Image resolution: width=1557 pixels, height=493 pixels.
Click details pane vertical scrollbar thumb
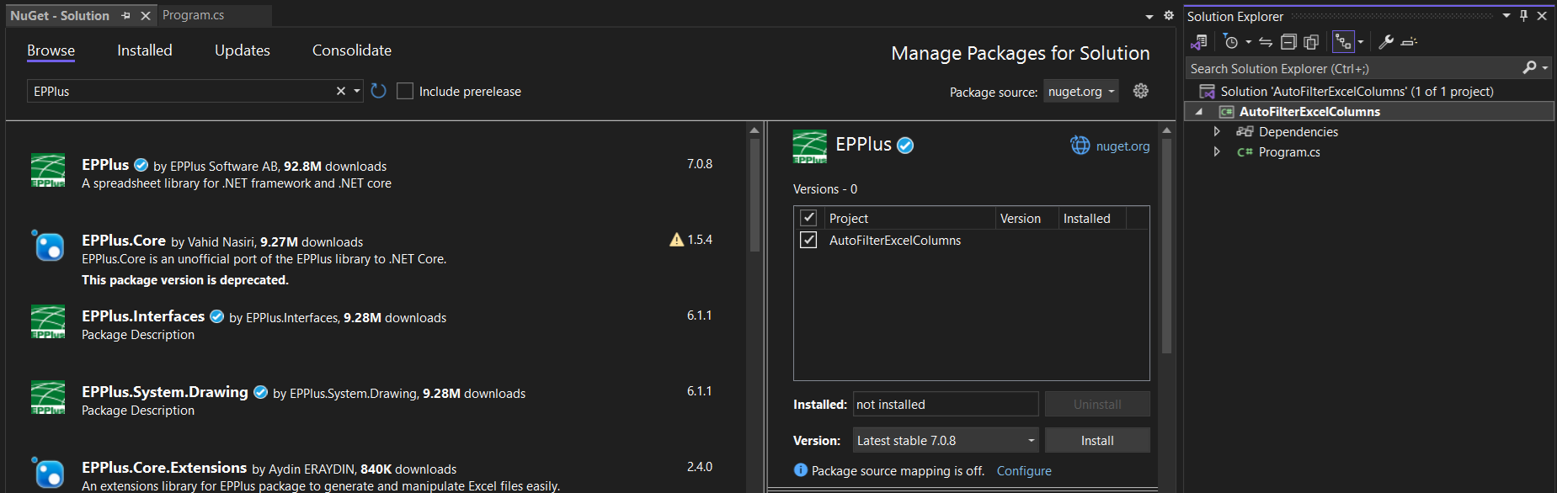click(x=1166, y=246)
